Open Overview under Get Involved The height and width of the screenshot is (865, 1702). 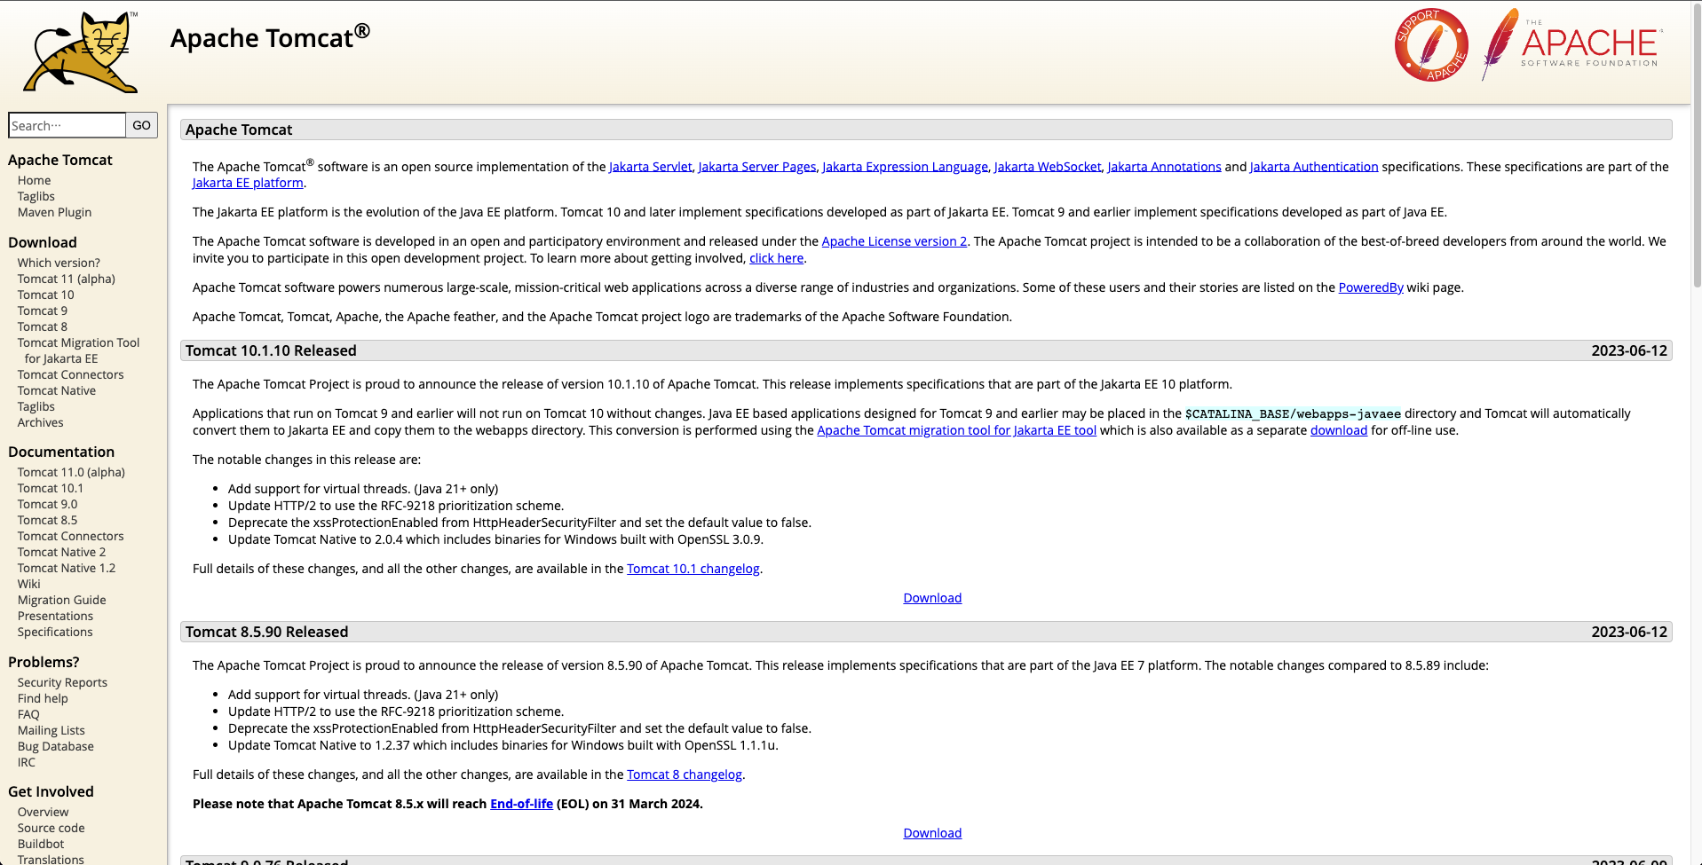coord(44,812)
